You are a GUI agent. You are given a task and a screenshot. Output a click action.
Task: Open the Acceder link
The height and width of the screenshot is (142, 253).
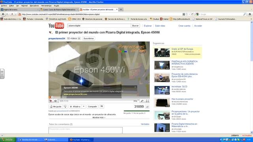tap(198, 26)
